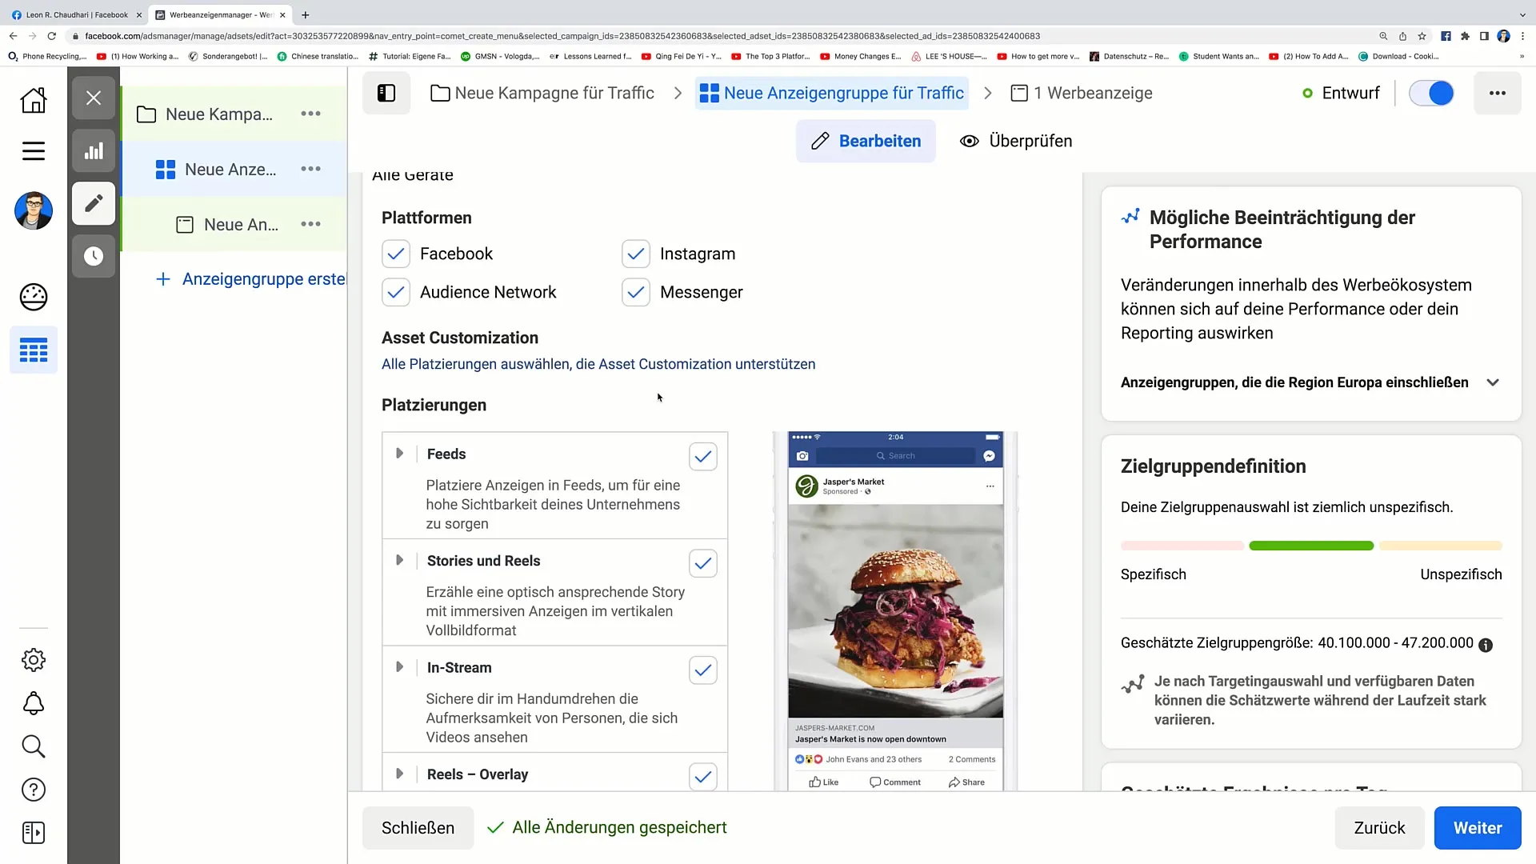Uncheck Stories und Reels placement checkbox

pyautogui.click(x=703, y=563)
